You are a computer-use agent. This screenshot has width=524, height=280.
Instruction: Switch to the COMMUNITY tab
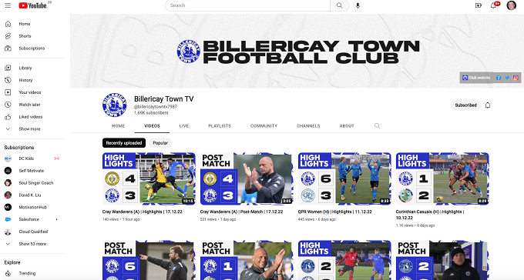pyautogui.click(x=264, y=126)
